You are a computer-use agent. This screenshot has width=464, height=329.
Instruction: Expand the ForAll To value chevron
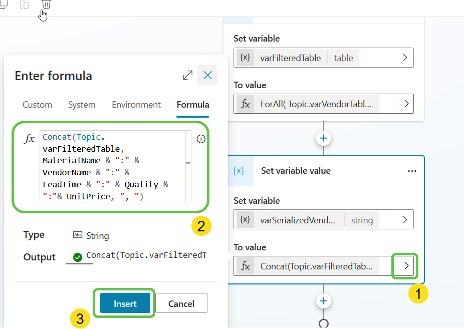click(406, 104)
